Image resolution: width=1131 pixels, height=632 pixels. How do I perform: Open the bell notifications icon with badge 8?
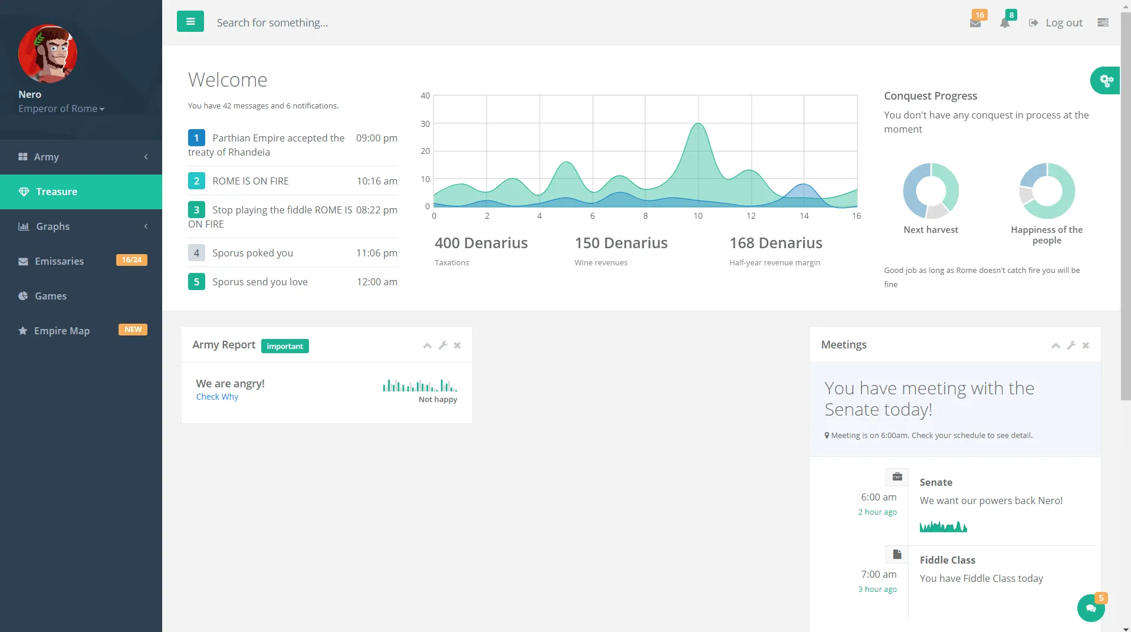(1005, 22)
